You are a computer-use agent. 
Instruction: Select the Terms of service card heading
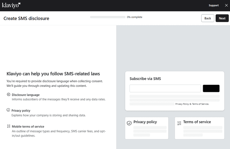(197, 122)
